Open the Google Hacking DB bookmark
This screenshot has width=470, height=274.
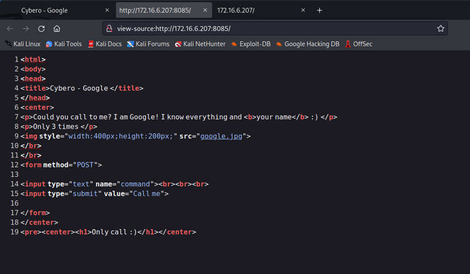308,44
